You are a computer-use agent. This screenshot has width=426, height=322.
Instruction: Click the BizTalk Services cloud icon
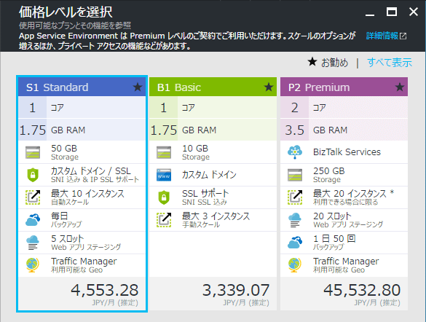tap(295, 152)
